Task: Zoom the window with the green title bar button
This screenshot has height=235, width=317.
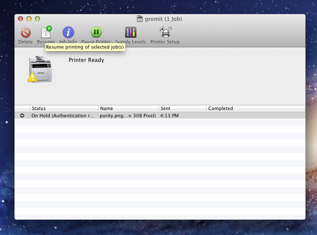Action: 37,19
